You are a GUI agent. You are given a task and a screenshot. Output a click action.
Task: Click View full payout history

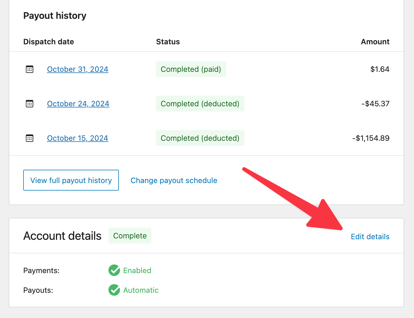pyautogui.click(x=71, y=180)
